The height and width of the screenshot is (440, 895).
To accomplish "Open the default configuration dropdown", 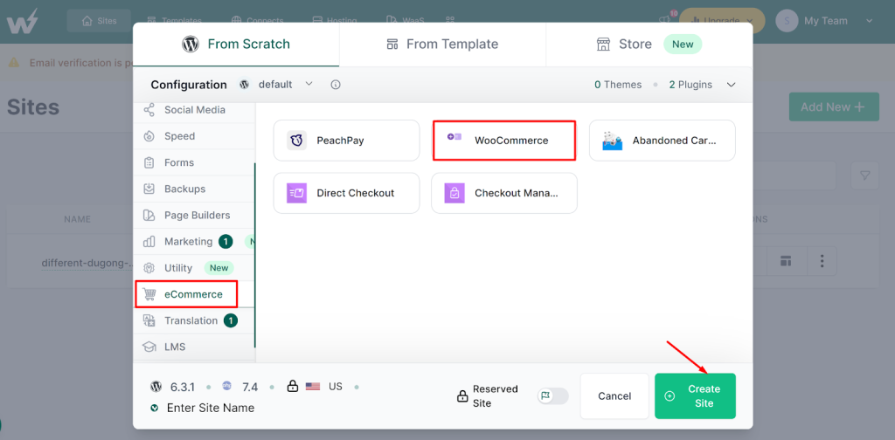I will point(277,85).
